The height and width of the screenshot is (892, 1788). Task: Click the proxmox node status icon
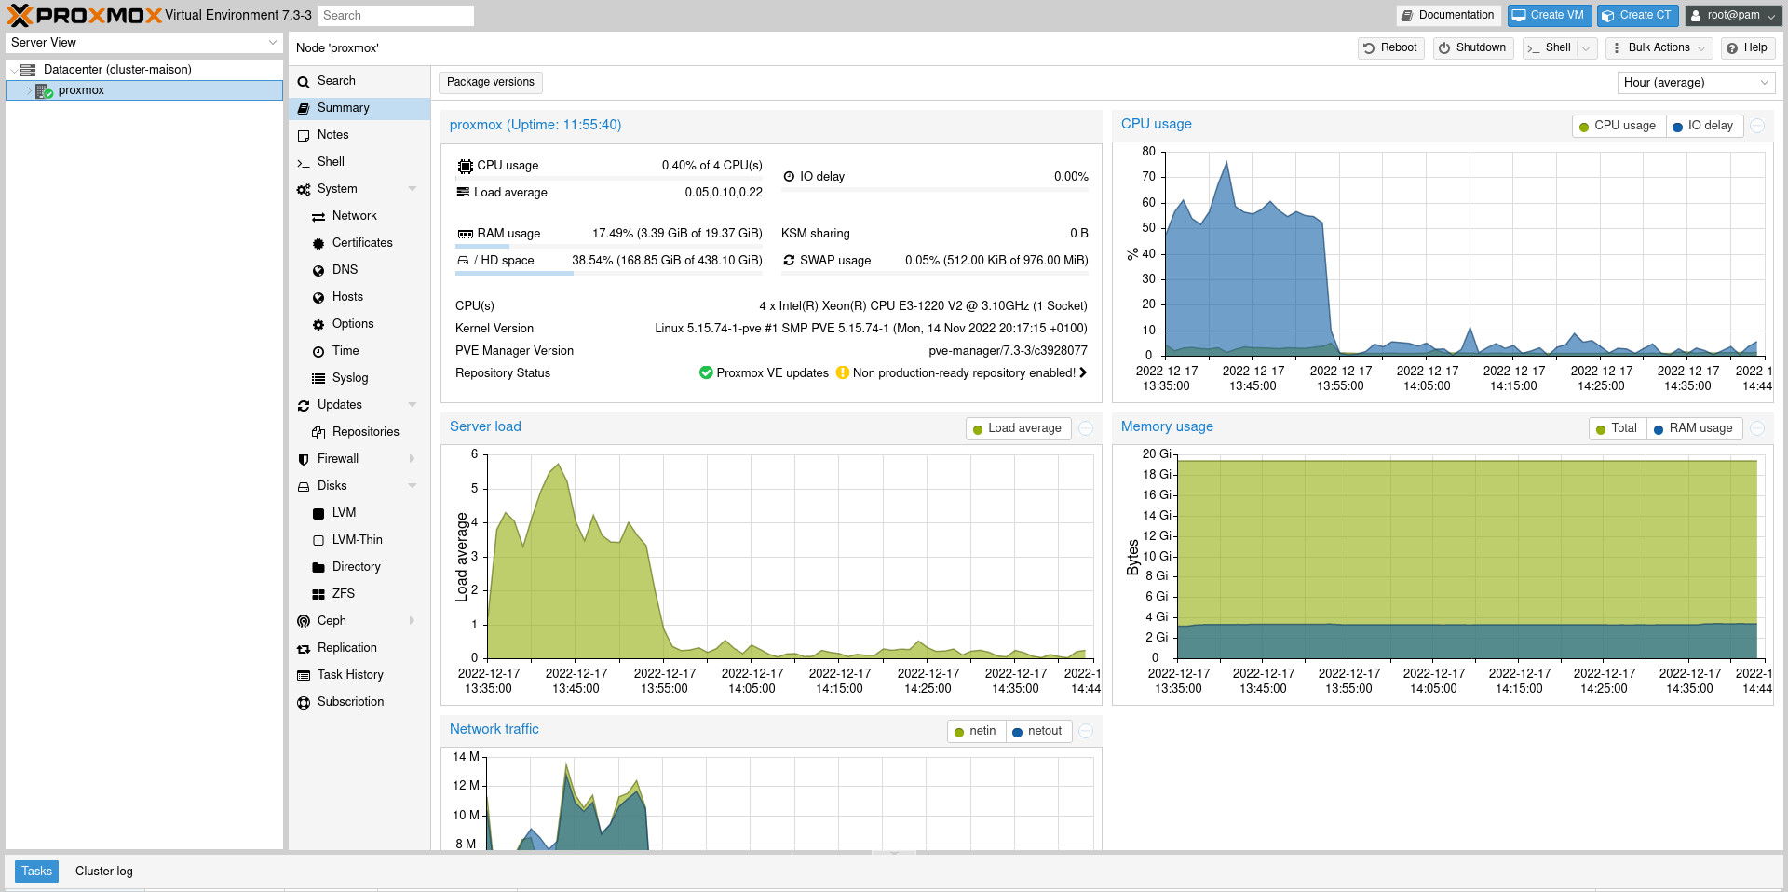pyautogui.click(x=44, y=90)
